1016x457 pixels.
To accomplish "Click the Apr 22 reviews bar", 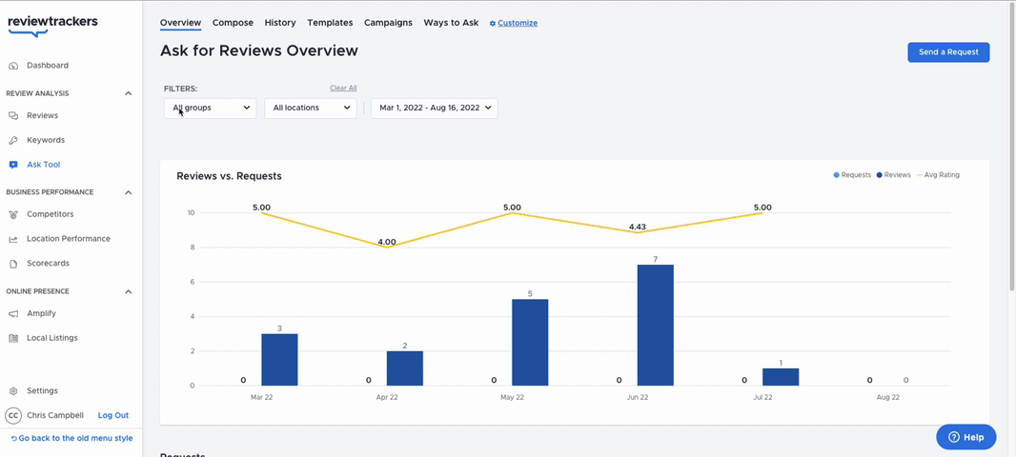I will [x=405, y=368].
